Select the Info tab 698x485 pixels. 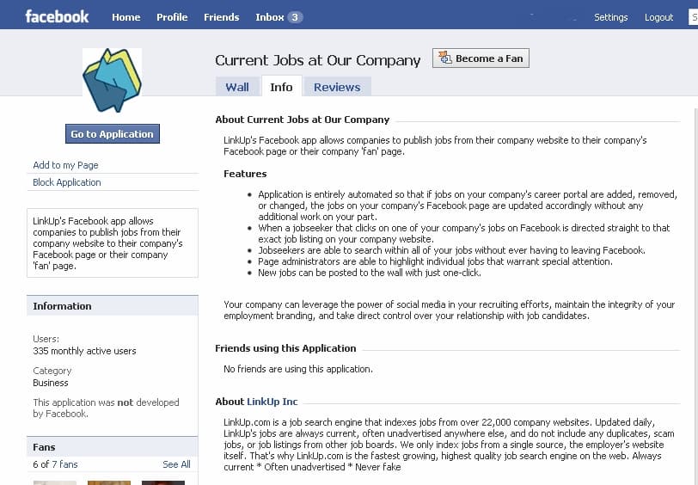tap(281, 86)
